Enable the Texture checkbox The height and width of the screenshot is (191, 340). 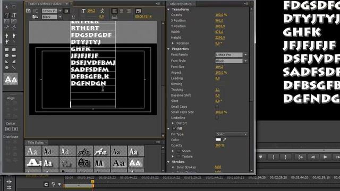178,157
